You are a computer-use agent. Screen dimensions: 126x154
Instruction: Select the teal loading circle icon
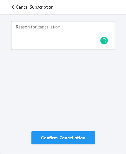[104, 41]
